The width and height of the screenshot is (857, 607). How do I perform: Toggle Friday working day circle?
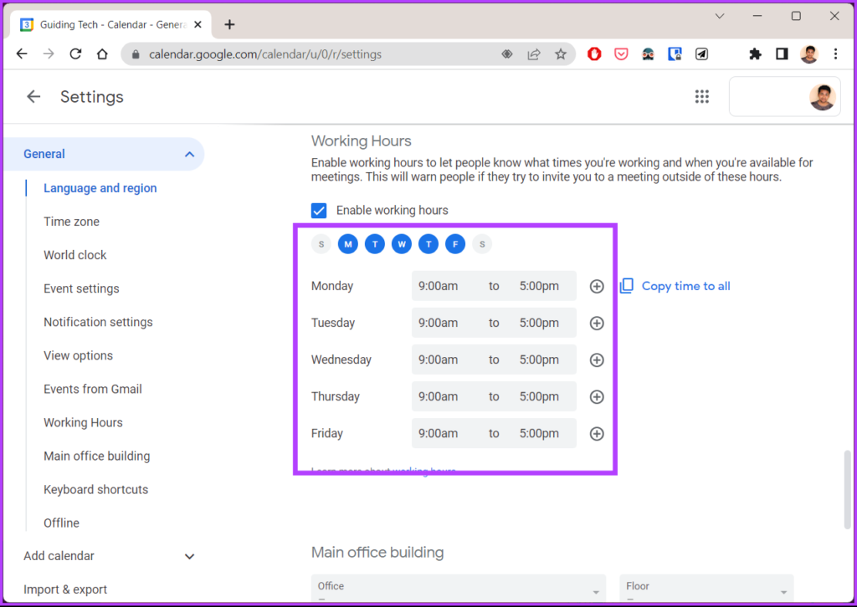point(455,244)
